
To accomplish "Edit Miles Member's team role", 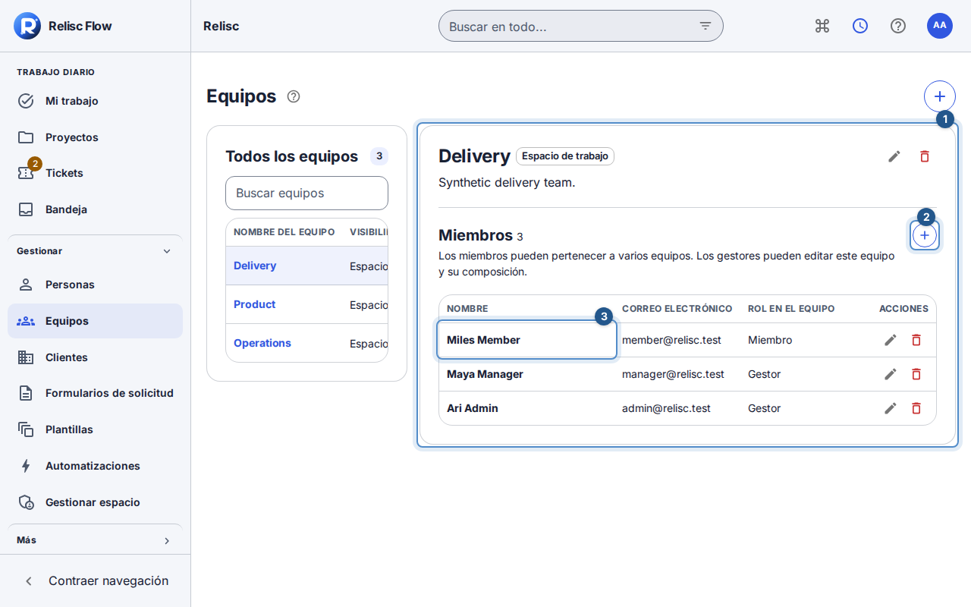I will point(891,340).
